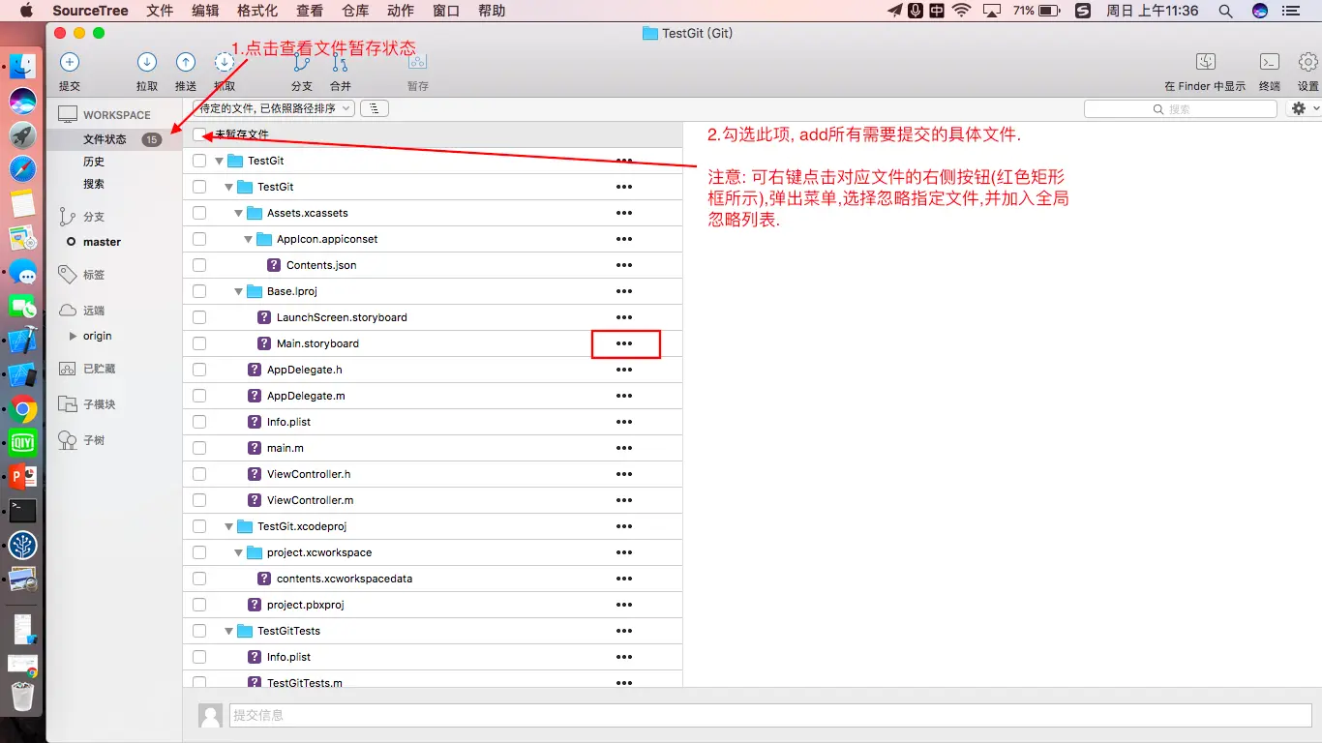The height and width of the screenshot is (743, 1322).
Task: Click the ellipsis button for AppDelegate.h
Action: (x=624, y=370)
